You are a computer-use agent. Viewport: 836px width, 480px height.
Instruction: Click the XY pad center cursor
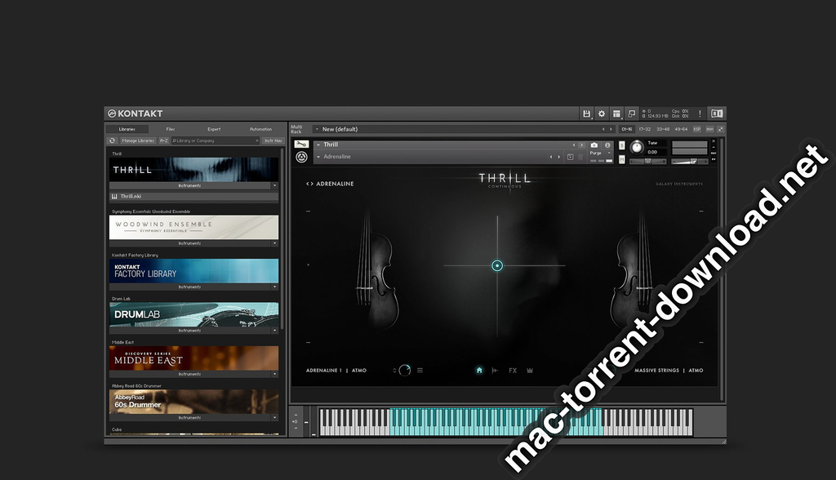point(497,265)
